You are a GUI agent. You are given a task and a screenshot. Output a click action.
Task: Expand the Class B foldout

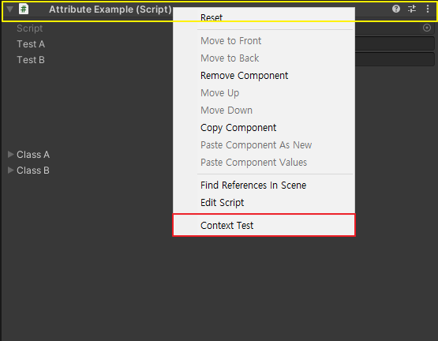pos(10,170)
